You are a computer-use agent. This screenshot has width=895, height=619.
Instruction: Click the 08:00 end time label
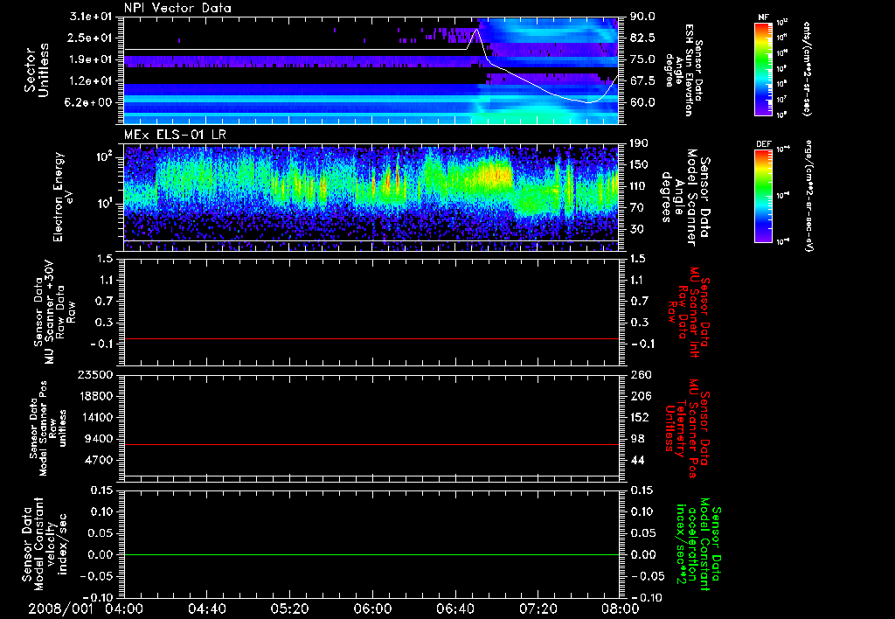pyautogui.click(x=618, y=609)
